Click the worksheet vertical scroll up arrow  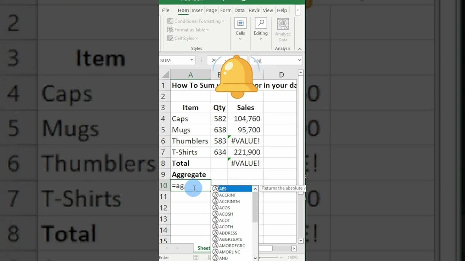300,73
